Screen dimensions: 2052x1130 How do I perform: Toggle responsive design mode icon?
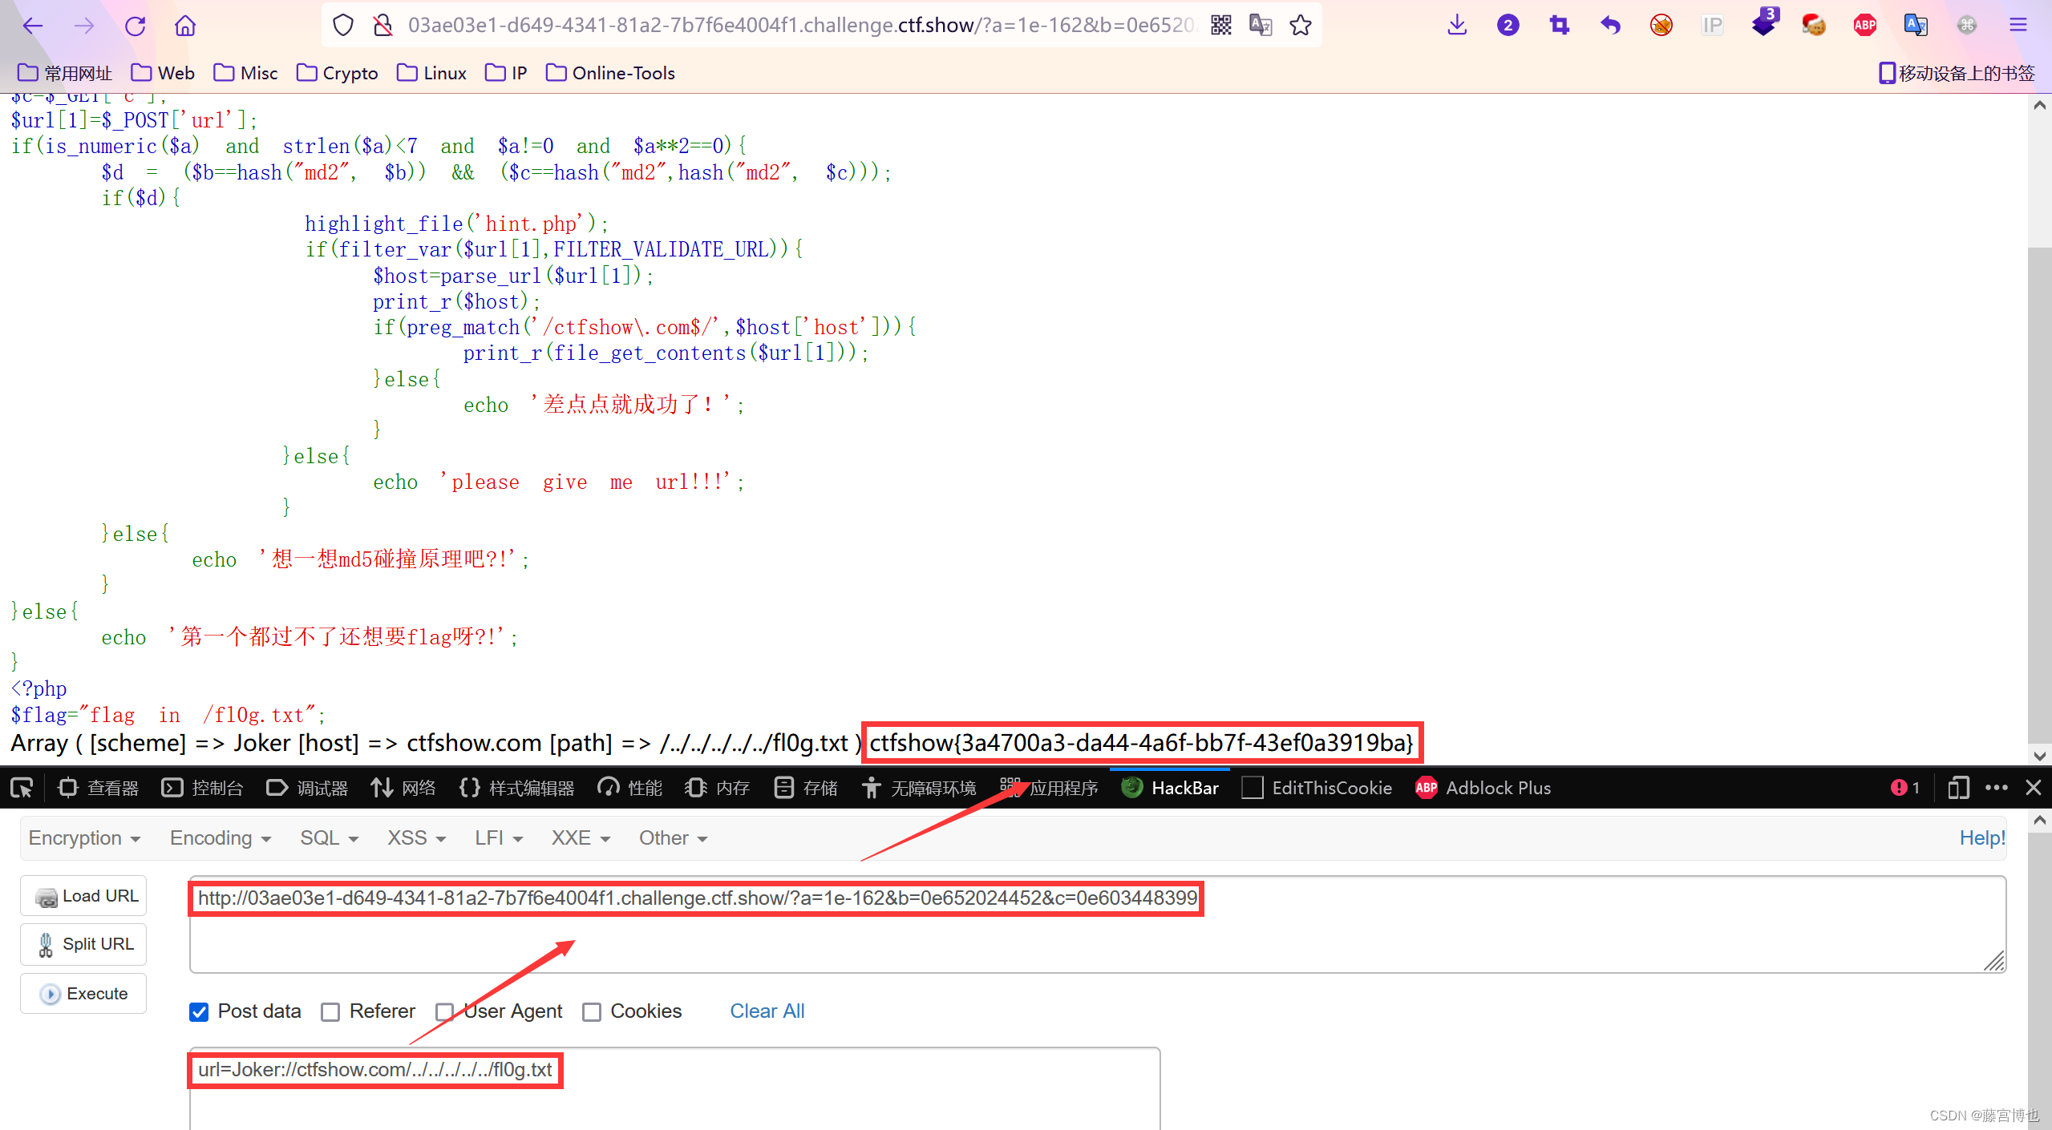1958,788
